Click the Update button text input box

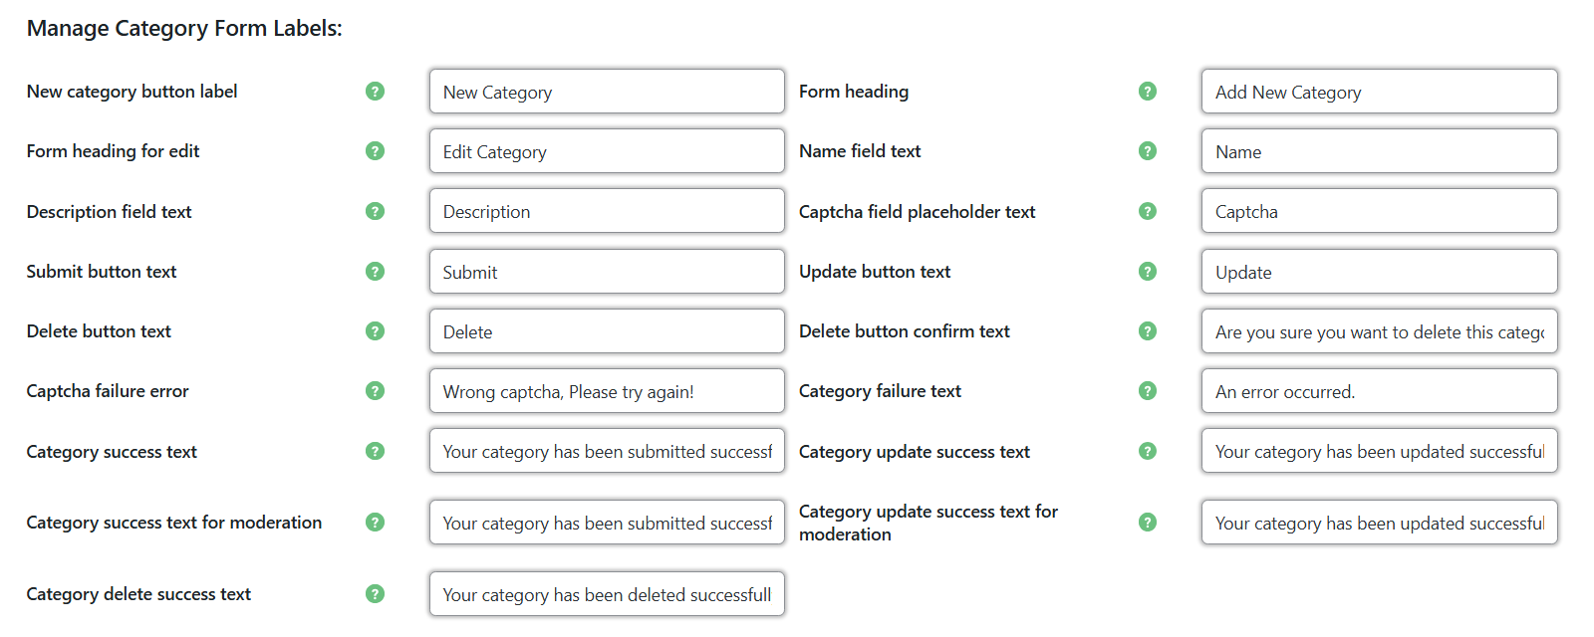pyautogui.click(x=1379, y=271)
